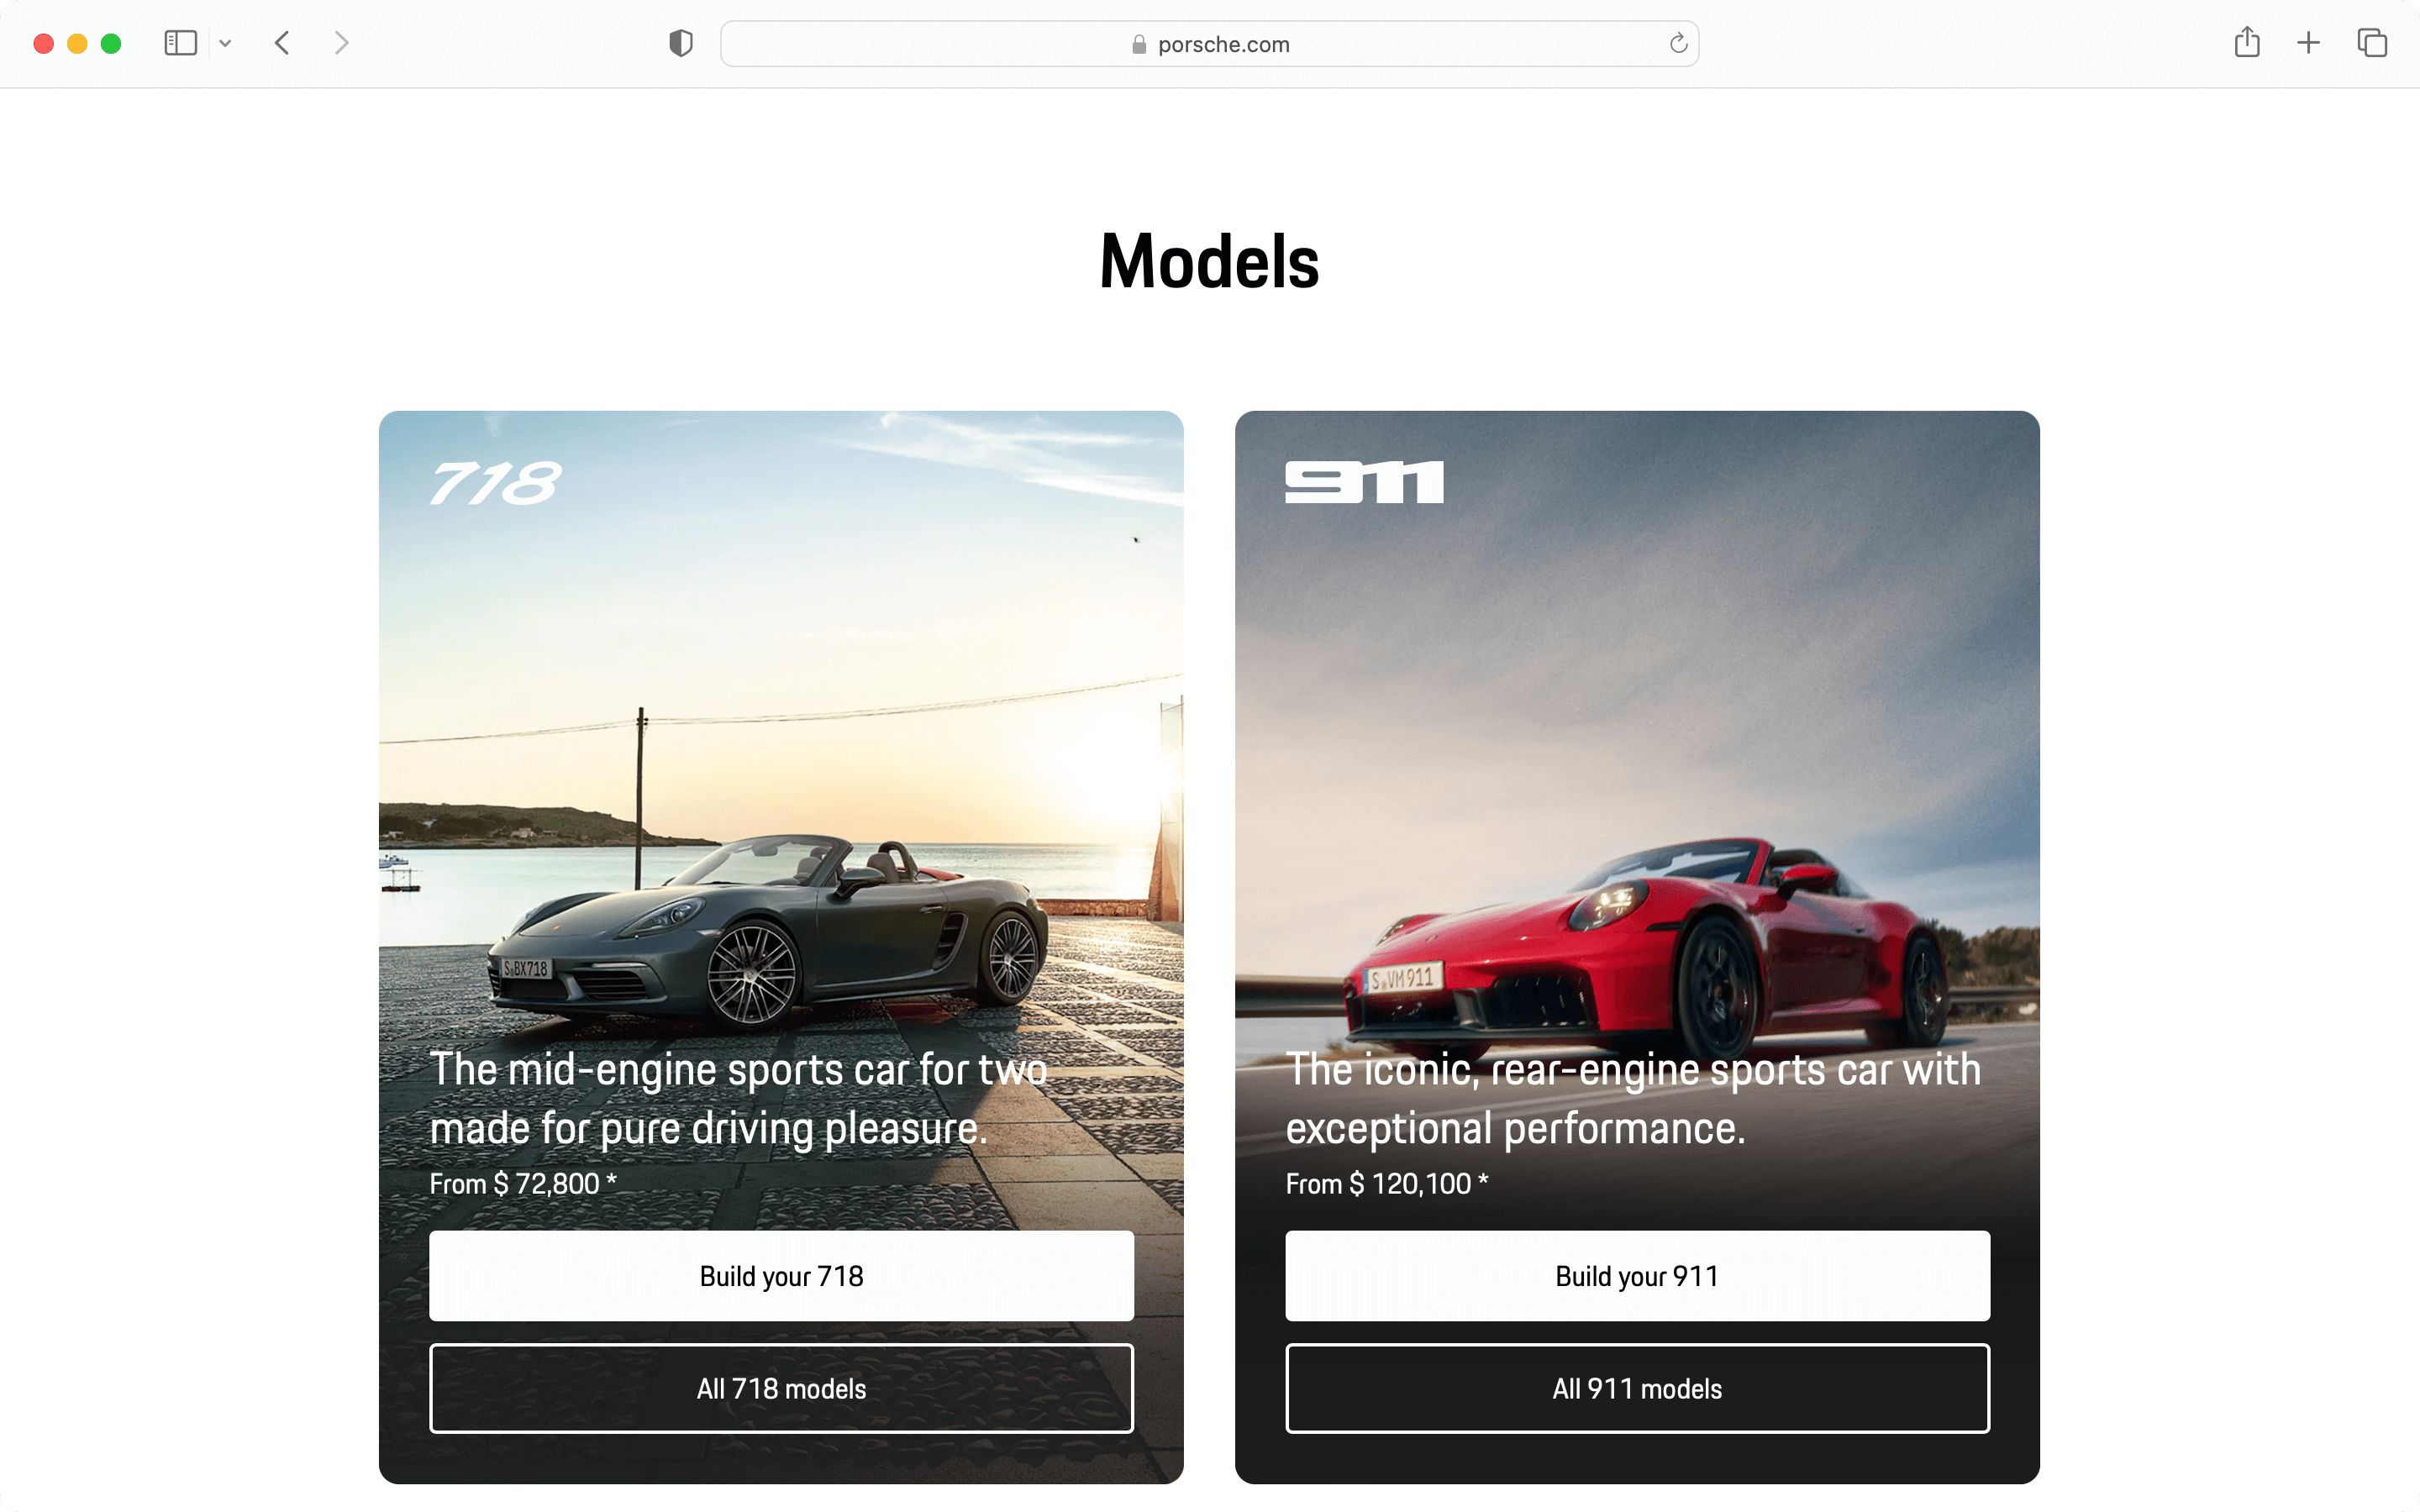This screenshot has height=1512, width=2420.
Task: Click the Safari shield/privacy icon
Action: (x=681, y=42)
